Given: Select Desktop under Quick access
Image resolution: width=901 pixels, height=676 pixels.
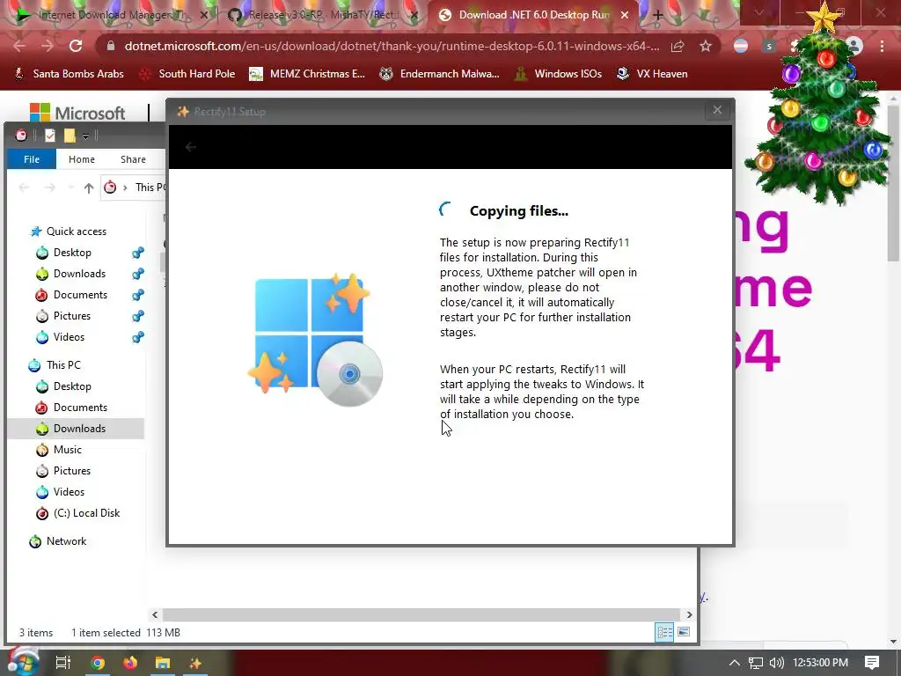Looking at the screenshot, I should [x=72, y=253].
